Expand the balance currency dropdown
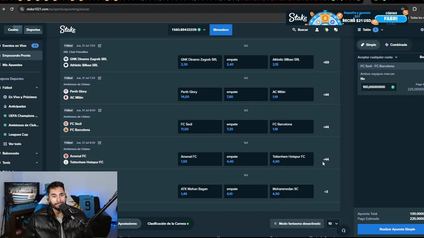This screenshot has width=424, height=238. point(204,30)
